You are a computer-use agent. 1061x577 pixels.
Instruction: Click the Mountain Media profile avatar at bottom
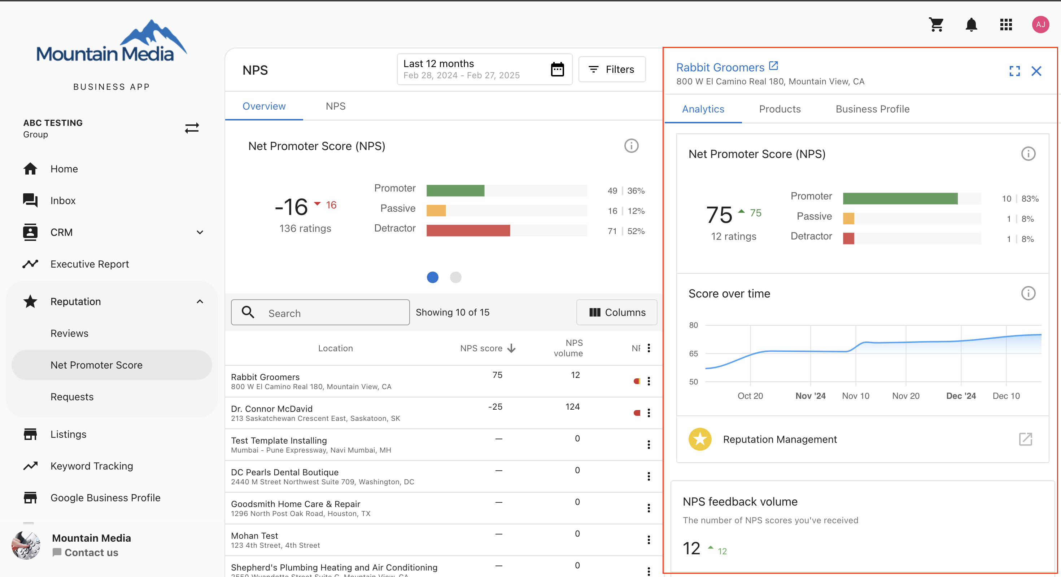coord(26,545)
